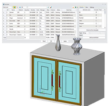Click the search input field in the toolbar

pyautogui.click(x=37, y=7)
